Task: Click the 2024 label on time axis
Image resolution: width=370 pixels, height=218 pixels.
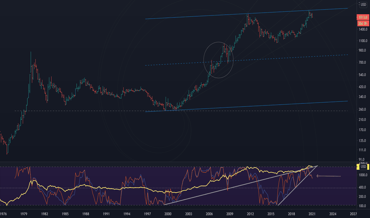Action: (333, 214)
